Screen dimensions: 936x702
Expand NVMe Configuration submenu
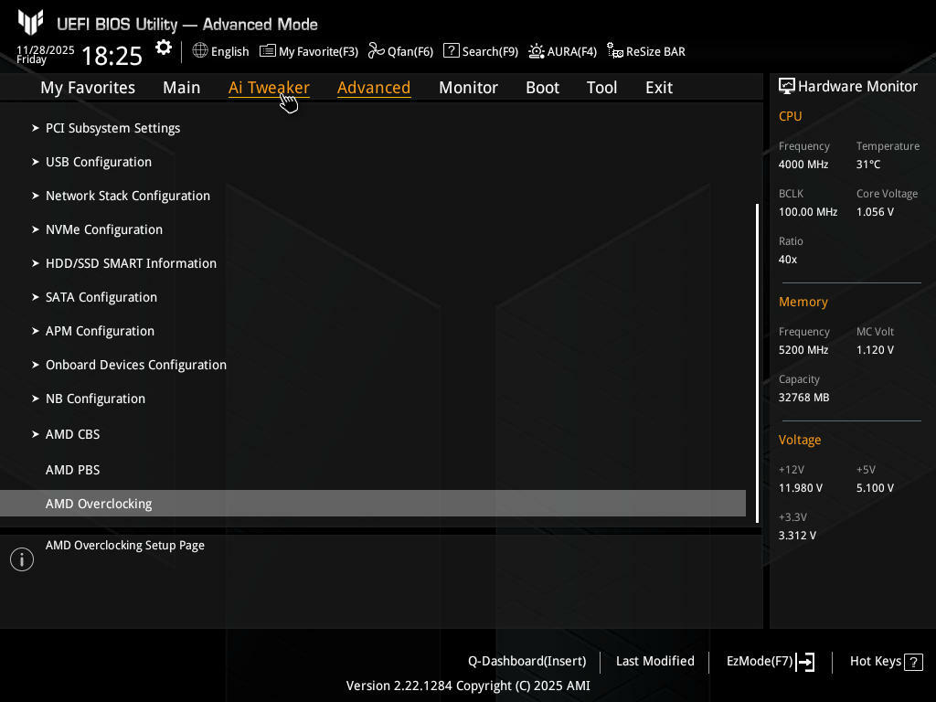(104, 229)
